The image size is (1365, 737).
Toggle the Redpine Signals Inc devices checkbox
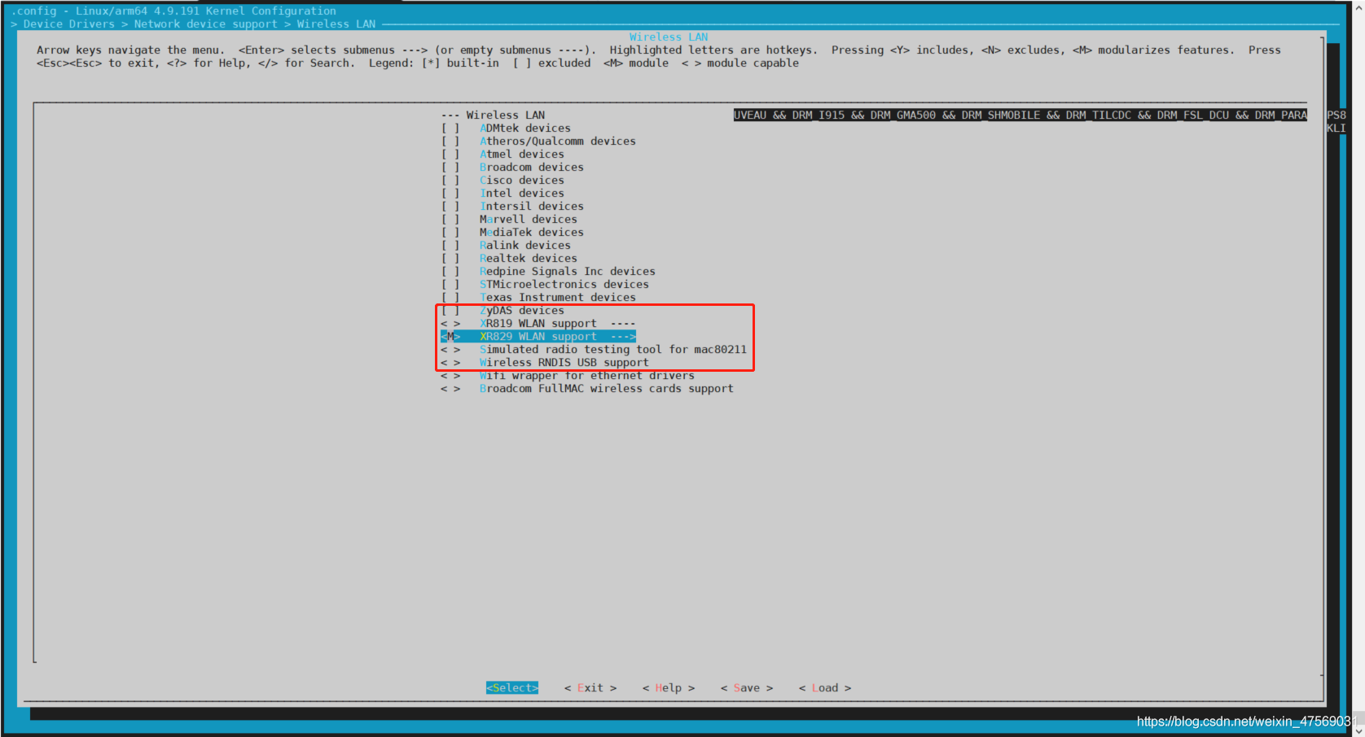[450, 272]
